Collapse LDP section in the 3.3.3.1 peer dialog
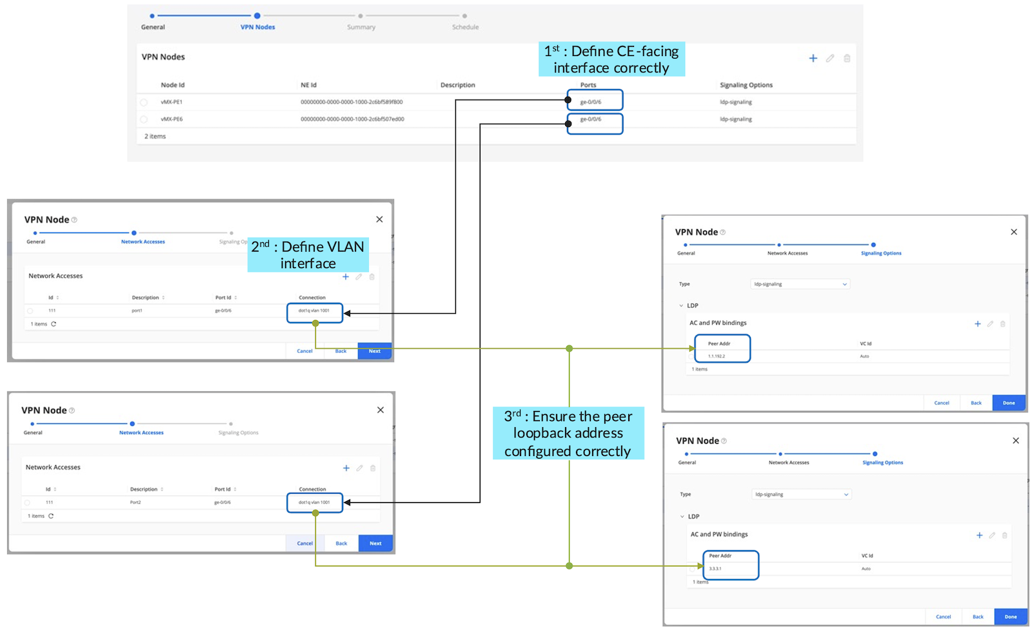This screenshot has height=630, width=1032. [x=682, y=517]
